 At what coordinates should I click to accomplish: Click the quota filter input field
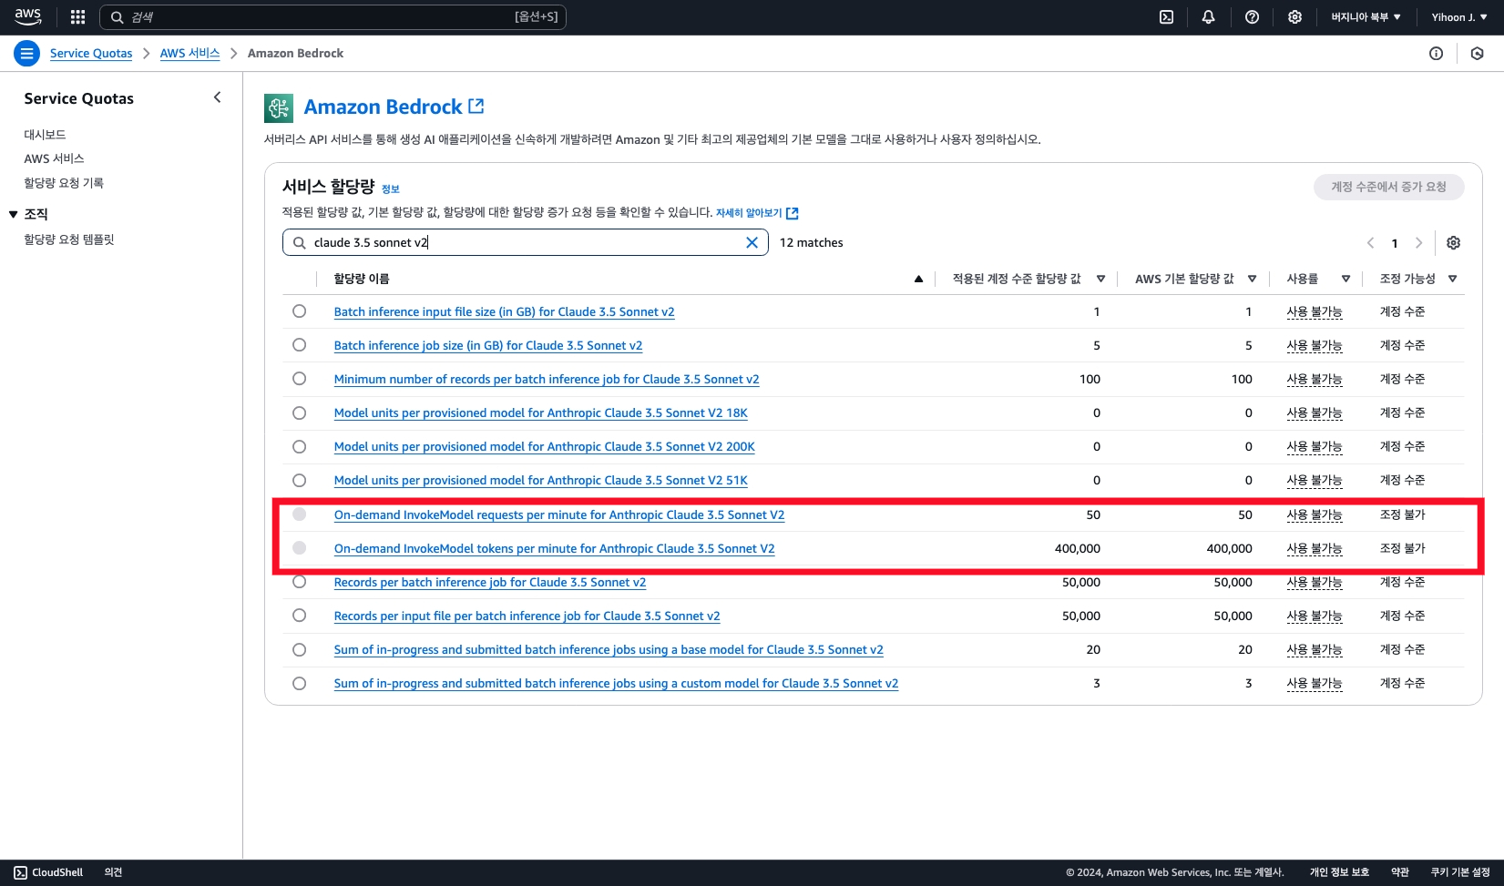pos(525,242)
